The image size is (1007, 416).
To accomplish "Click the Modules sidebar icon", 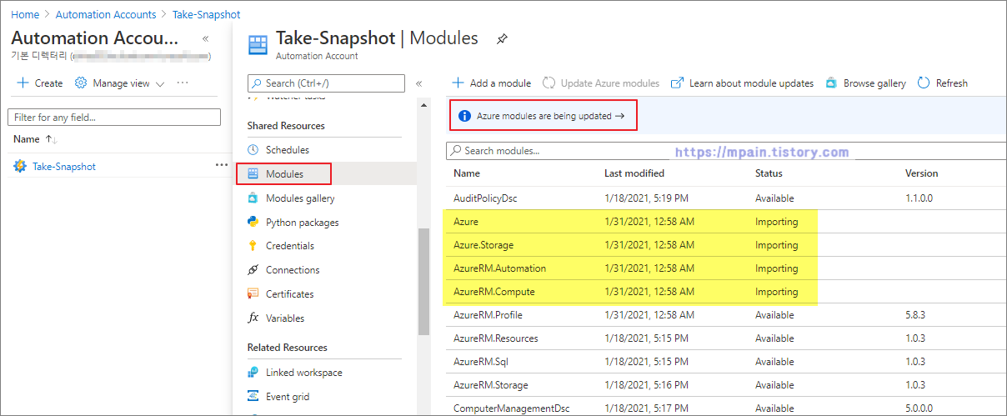I will [253, 174].
